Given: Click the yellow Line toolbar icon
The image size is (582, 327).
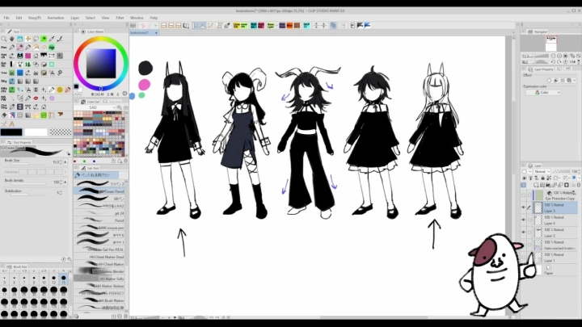Looking at the screenshot, I should pos(236,26).
